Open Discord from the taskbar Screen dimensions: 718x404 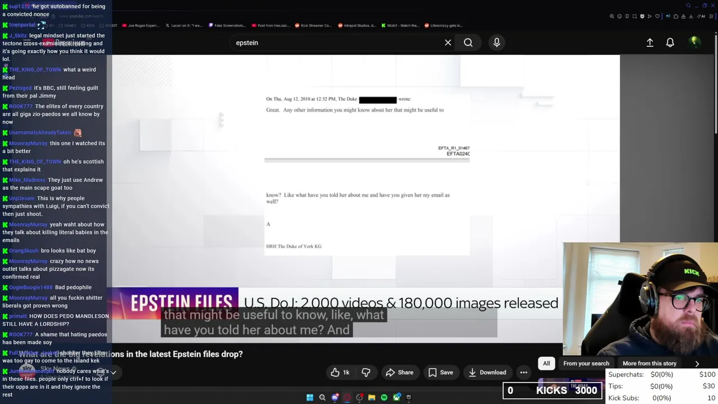(335, 397)
